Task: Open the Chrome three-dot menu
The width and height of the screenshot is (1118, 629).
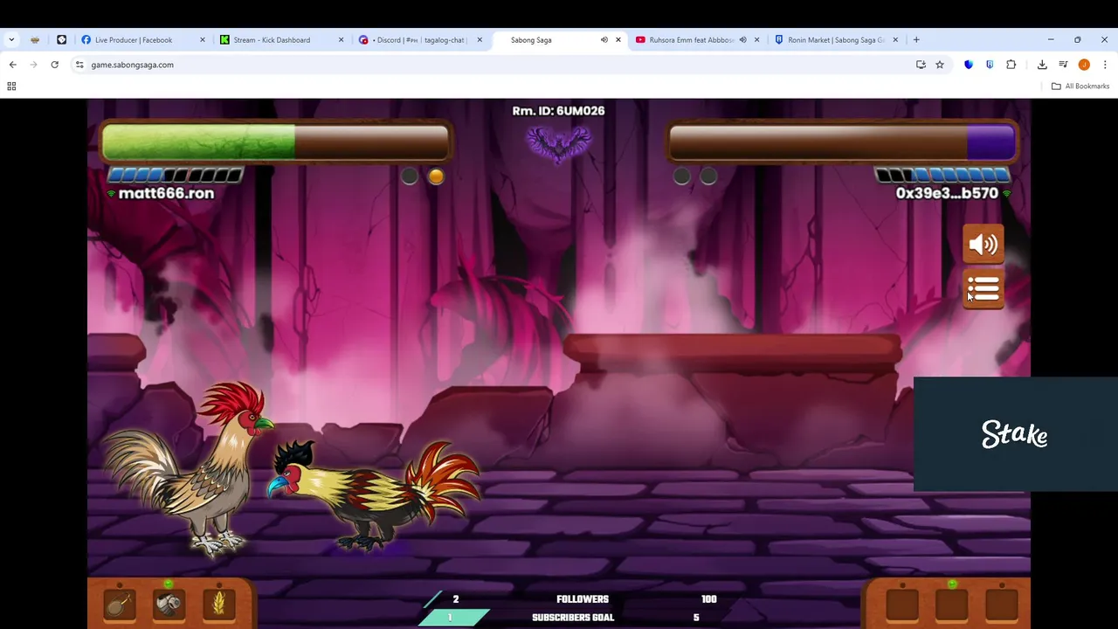Action: (1105, 65)
